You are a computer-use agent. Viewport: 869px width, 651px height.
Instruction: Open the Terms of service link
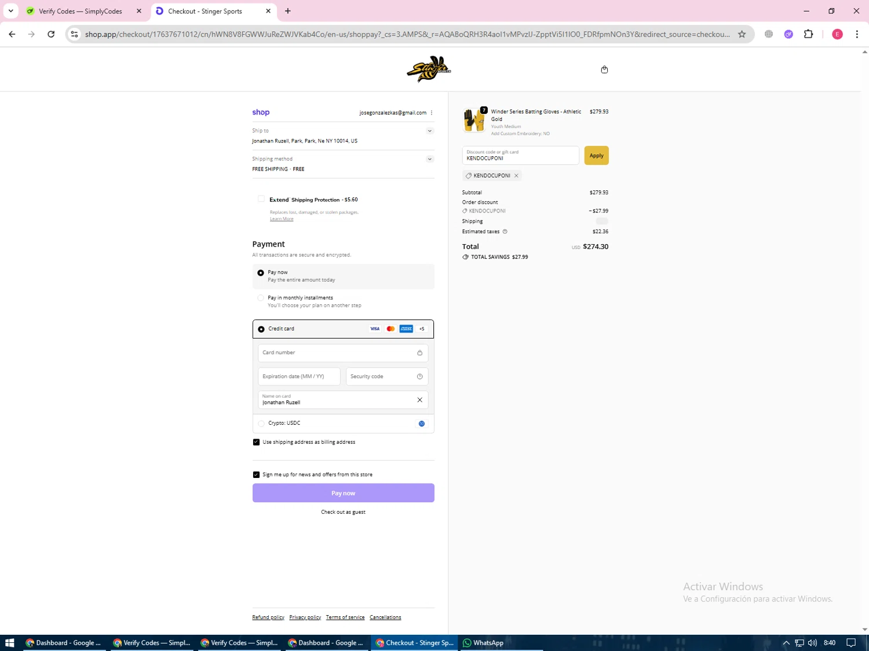(x=345, y=617)
